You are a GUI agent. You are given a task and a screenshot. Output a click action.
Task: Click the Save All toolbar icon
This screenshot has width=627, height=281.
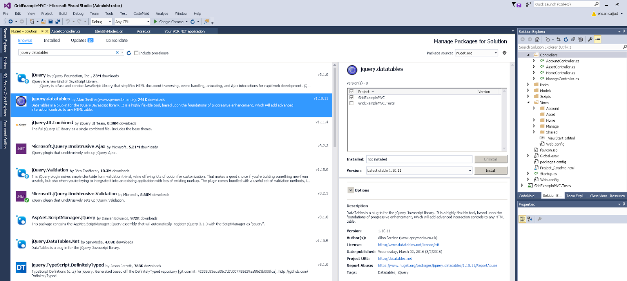click(x=58, y=22)
